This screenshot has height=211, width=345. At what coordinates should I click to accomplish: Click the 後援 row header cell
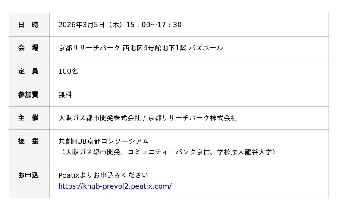(x=28, y=141)
